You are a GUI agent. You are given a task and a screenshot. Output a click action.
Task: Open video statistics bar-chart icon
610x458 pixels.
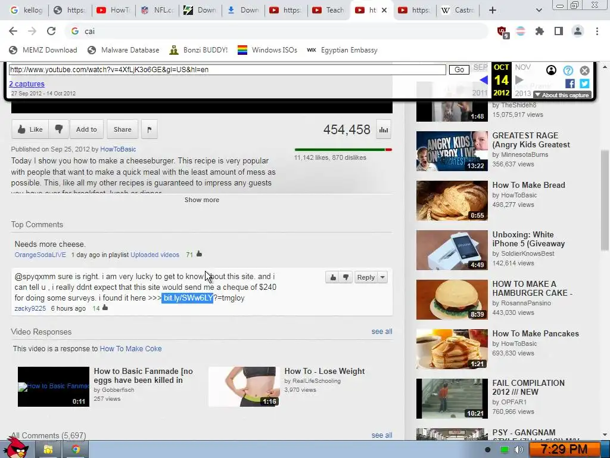384,129
